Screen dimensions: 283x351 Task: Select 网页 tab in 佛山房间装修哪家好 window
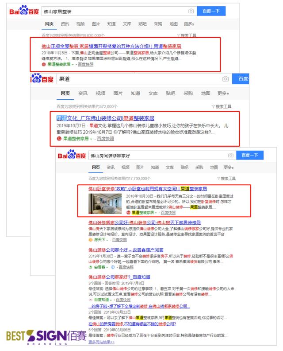point(96,167)
